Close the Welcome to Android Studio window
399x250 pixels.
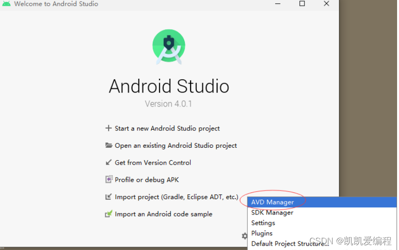click(x=326, y=3)
